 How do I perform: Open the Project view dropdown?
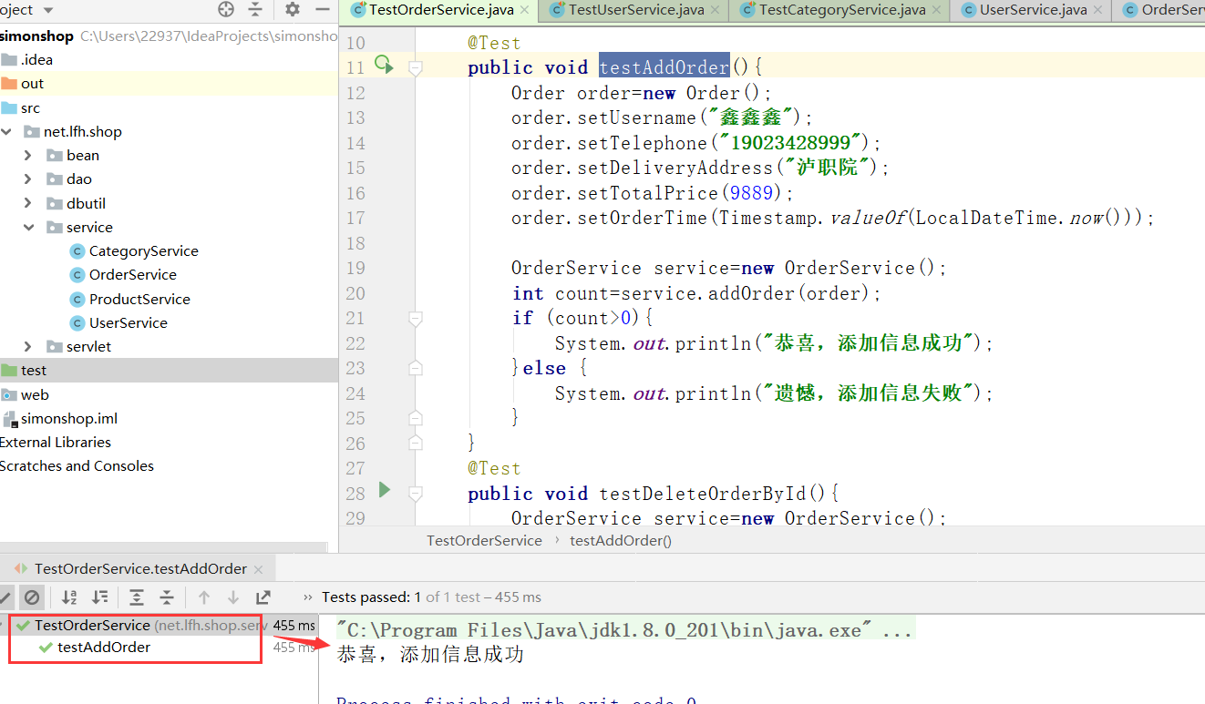pos(47,10)
